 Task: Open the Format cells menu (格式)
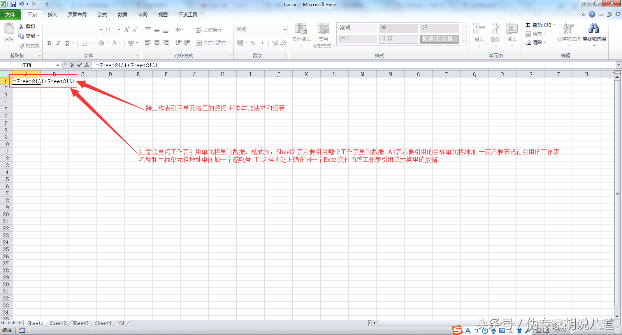pyautogui.click(x=511, y=34)
